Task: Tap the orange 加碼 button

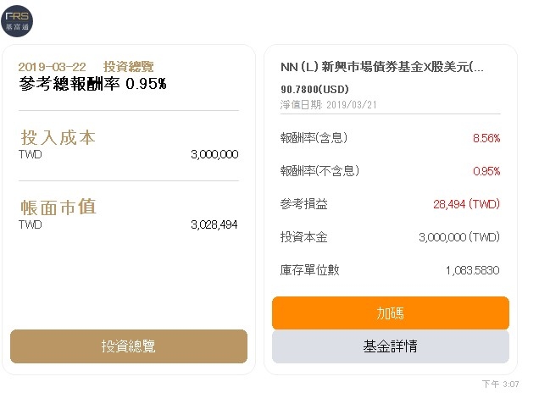Action: [391, 313]
